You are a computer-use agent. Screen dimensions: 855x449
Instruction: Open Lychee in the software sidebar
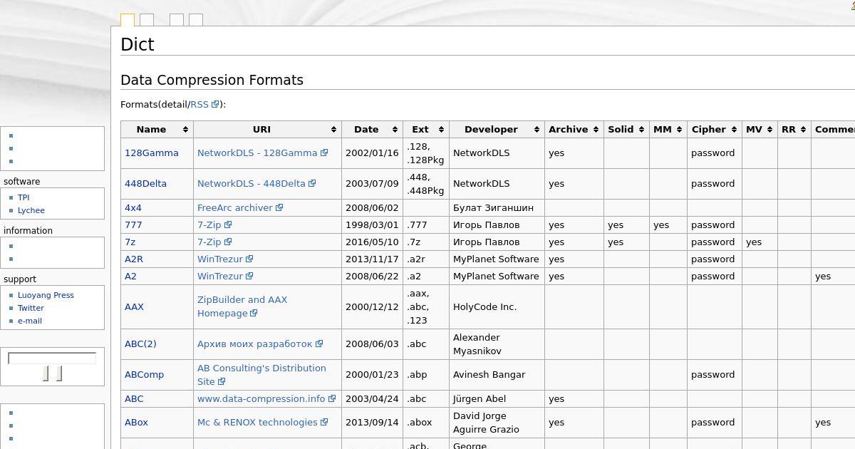point(31,210)
